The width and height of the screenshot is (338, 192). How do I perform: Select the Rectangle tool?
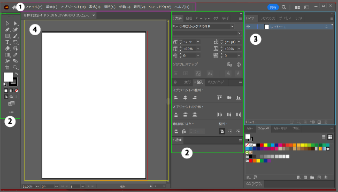click(7, 36)
